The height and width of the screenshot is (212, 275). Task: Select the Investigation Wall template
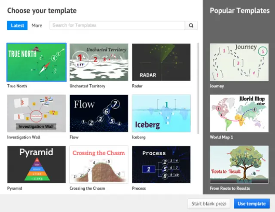pyautogui.click(x=37, y=114)
